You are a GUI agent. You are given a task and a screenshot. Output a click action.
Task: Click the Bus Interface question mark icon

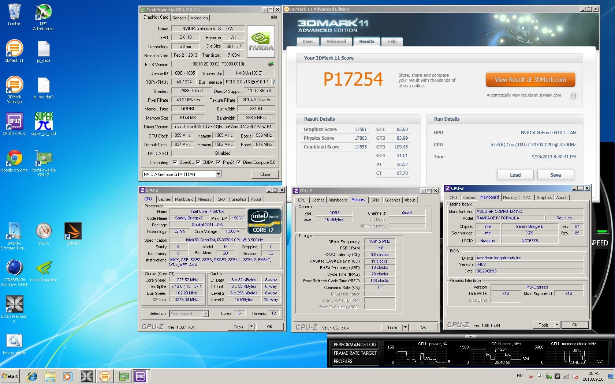274,82
